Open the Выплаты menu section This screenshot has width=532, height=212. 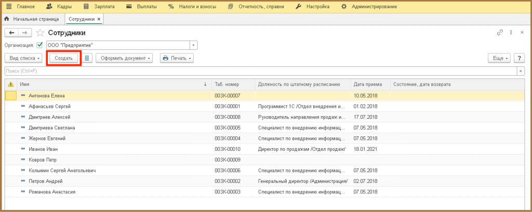pos(141,6)
